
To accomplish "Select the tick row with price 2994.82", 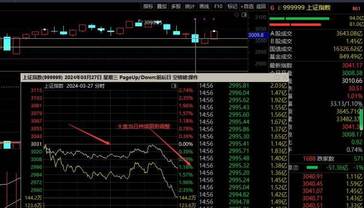I will (x=243, y=195).
